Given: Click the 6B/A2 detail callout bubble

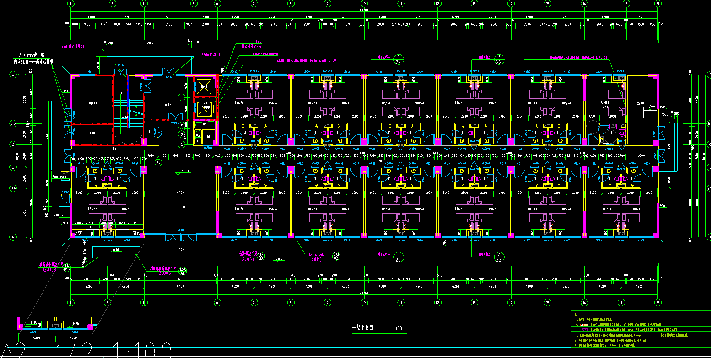Looking at the screenshot, I should click(x=335, y=256).
